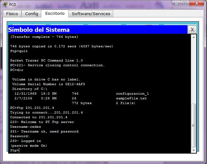Click the 'ftp>quit' command line
The image size is (207, 164).
(19, 51)
